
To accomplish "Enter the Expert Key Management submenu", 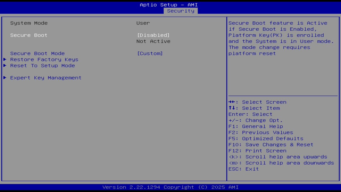I will [46, 78].
